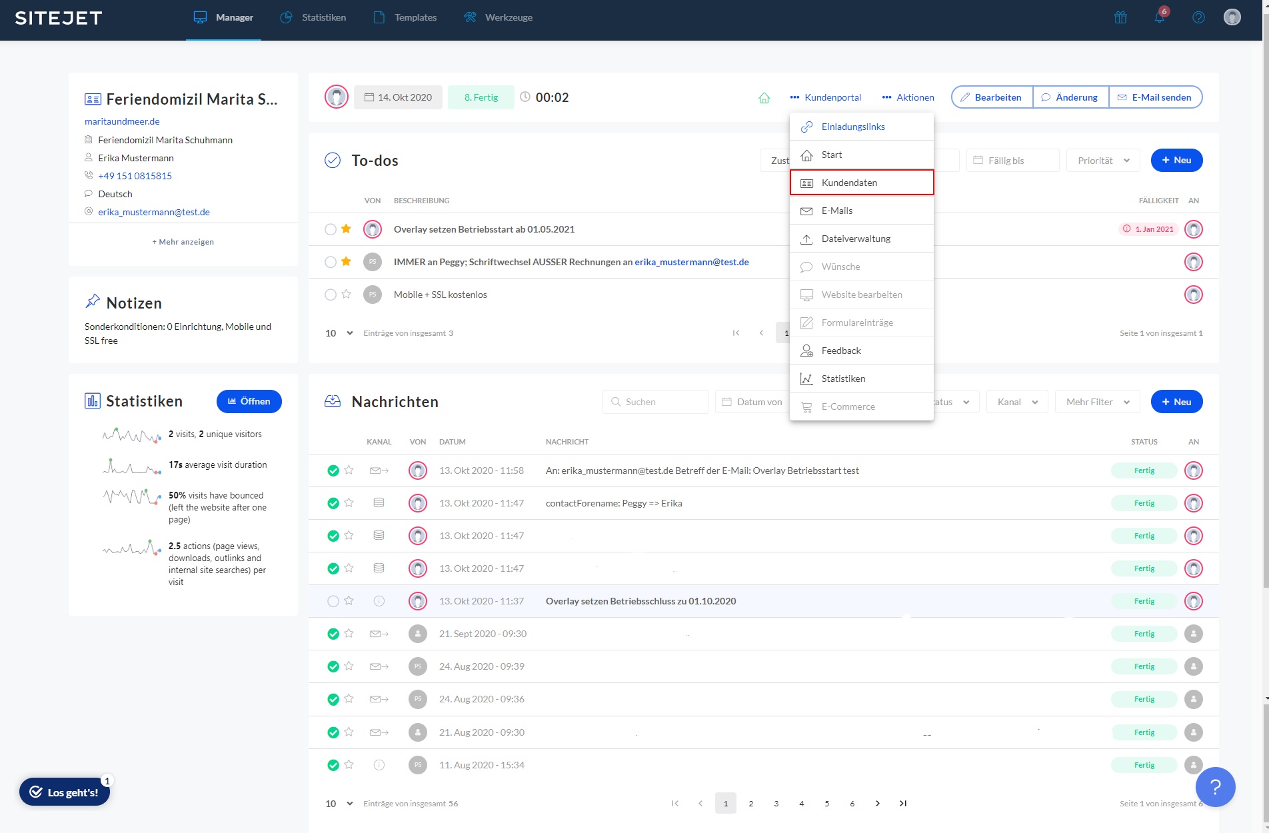Open the Priorität dropdown in To-dos
Viewport: 1269px width, 833px height.
click(x=1103, y=160)
